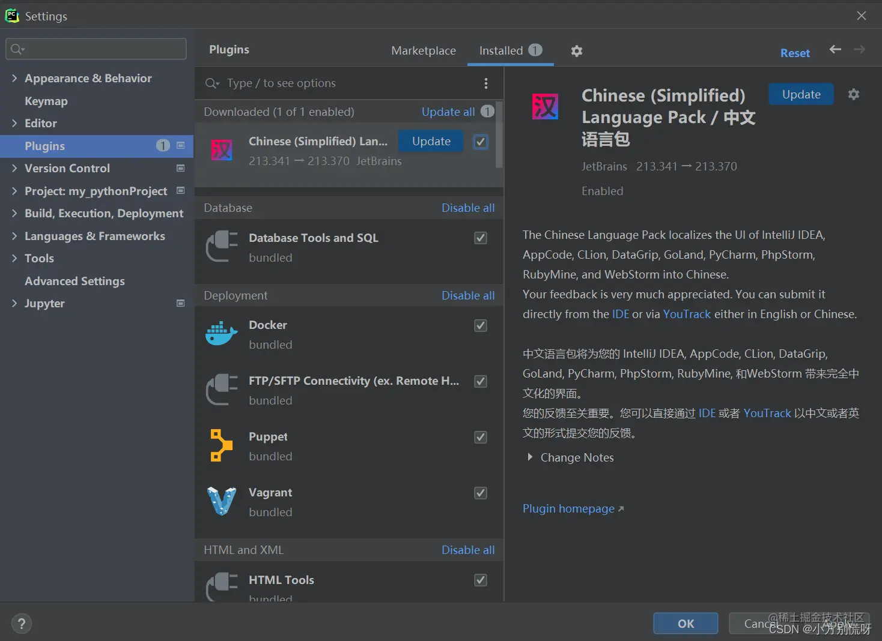The image size is (882, 641).
Task: Disable the Database Tools and SQL plugin
Action: (x=481, y=238)
